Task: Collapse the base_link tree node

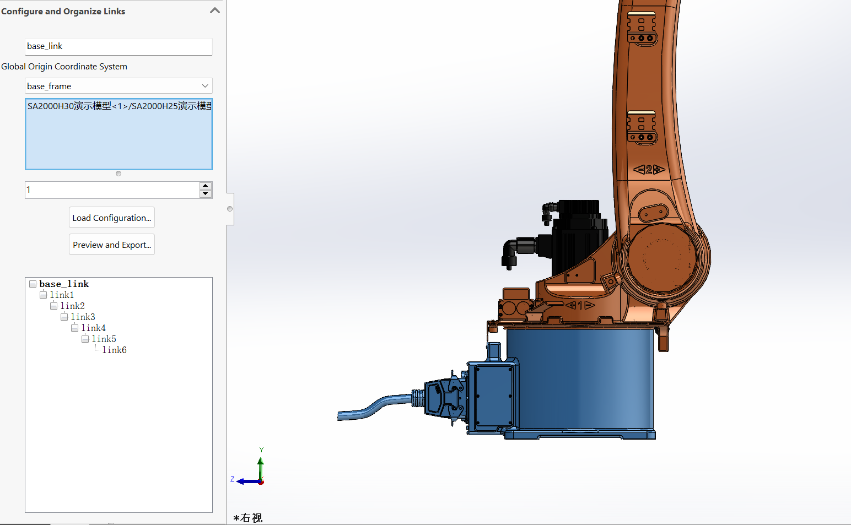Action: click(x=33, y=284)
